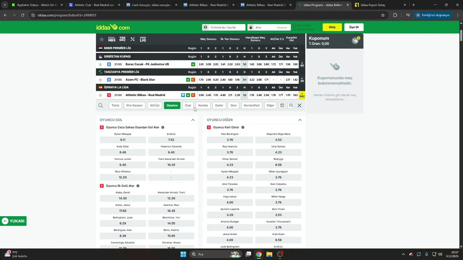Click the TC Kimlik No / Üye No field
The height and width of the screenshot is (260, 463).
[x=224, y=27]
